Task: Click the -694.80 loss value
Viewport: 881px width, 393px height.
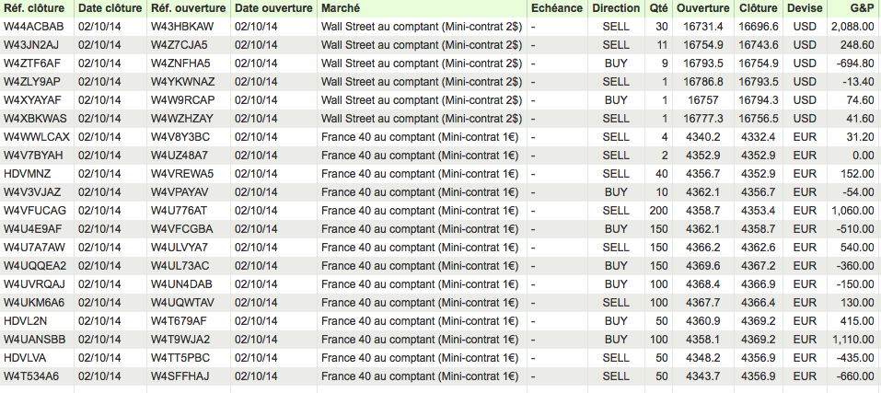Action: point(855,64)
